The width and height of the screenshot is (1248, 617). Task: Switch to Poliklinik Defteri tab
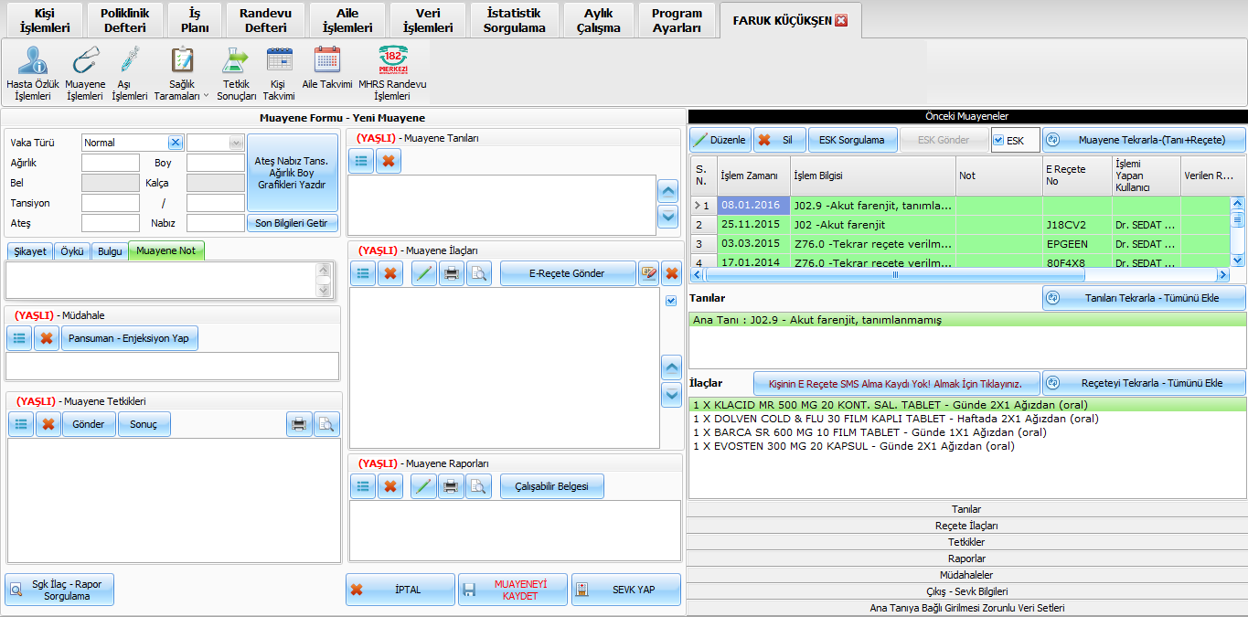(x=124, y=20)
